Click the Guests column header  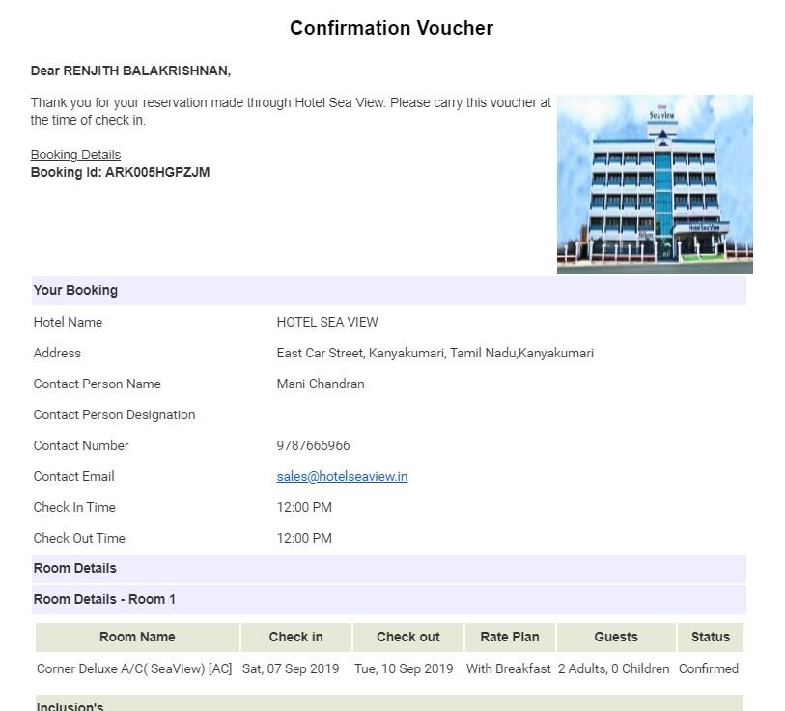(x=616, y=637)
